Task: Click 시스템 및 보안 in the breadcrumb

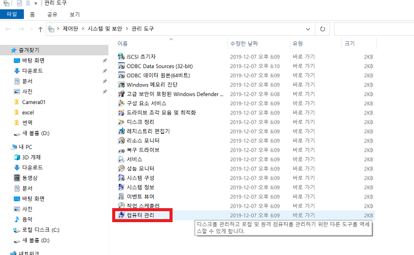Action: (105, 29)
